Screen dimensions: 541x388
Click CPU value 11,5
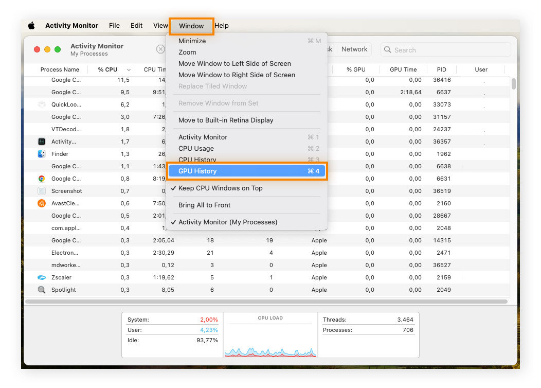[x=123, y=80]
